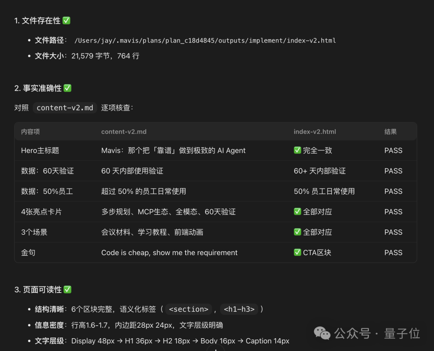
Task: Select the 4张亮点卡片 row label
Action: tap(41, 212)
